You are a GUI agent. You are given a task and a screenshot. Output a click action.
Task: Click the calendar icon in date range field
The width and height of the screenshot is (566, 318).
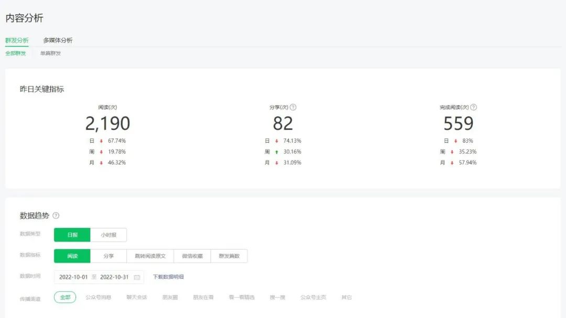137,277
